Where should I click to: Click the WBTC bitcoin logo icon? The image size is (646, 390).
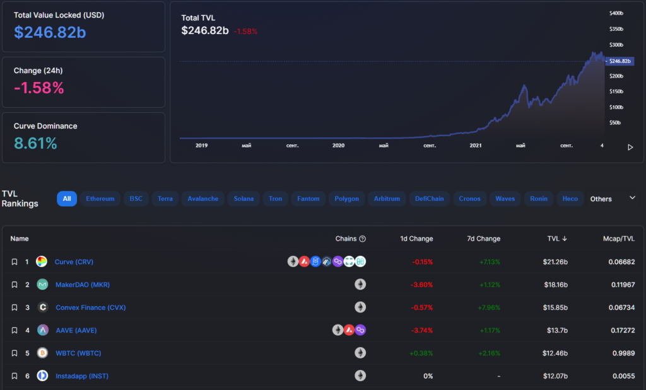click(x=42, y=353)
